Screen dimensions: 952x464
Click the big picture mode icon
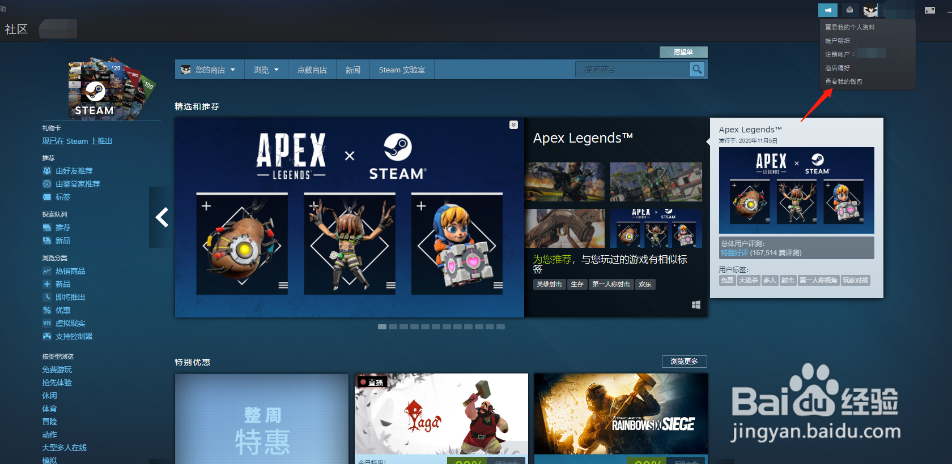coord(930,10)
